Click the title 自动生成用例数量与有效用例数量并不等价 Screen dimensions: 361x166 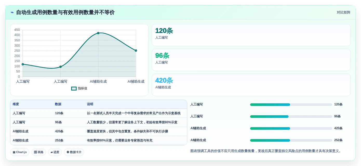click(65, 12)
